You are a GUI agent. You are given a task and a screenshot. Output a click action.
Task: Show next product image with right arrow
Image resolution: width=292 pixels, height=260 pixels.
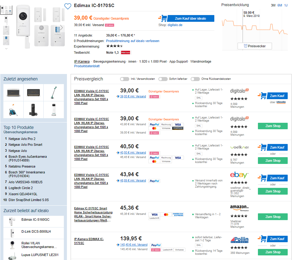(61, 28)
